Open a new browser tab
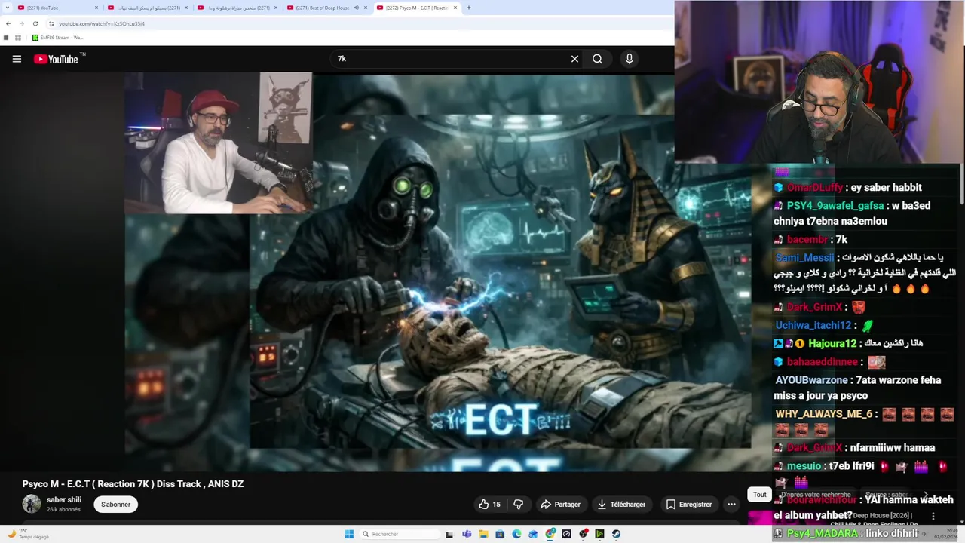The width and height of the screenshot is (965, 543). point(469,8)
